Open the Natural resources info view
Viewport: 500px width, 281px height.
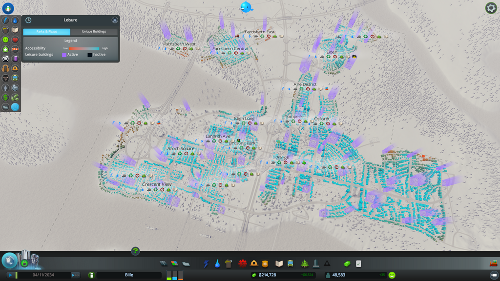[x=15, y=98]
